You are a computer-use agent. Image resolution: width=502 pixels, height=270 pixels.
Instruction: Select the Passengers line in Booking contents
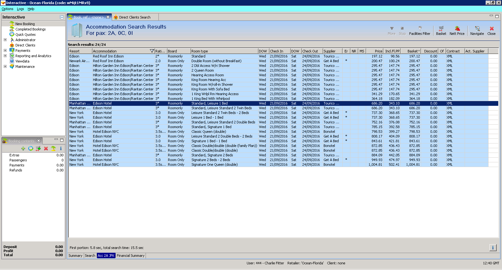coord(33,160)
